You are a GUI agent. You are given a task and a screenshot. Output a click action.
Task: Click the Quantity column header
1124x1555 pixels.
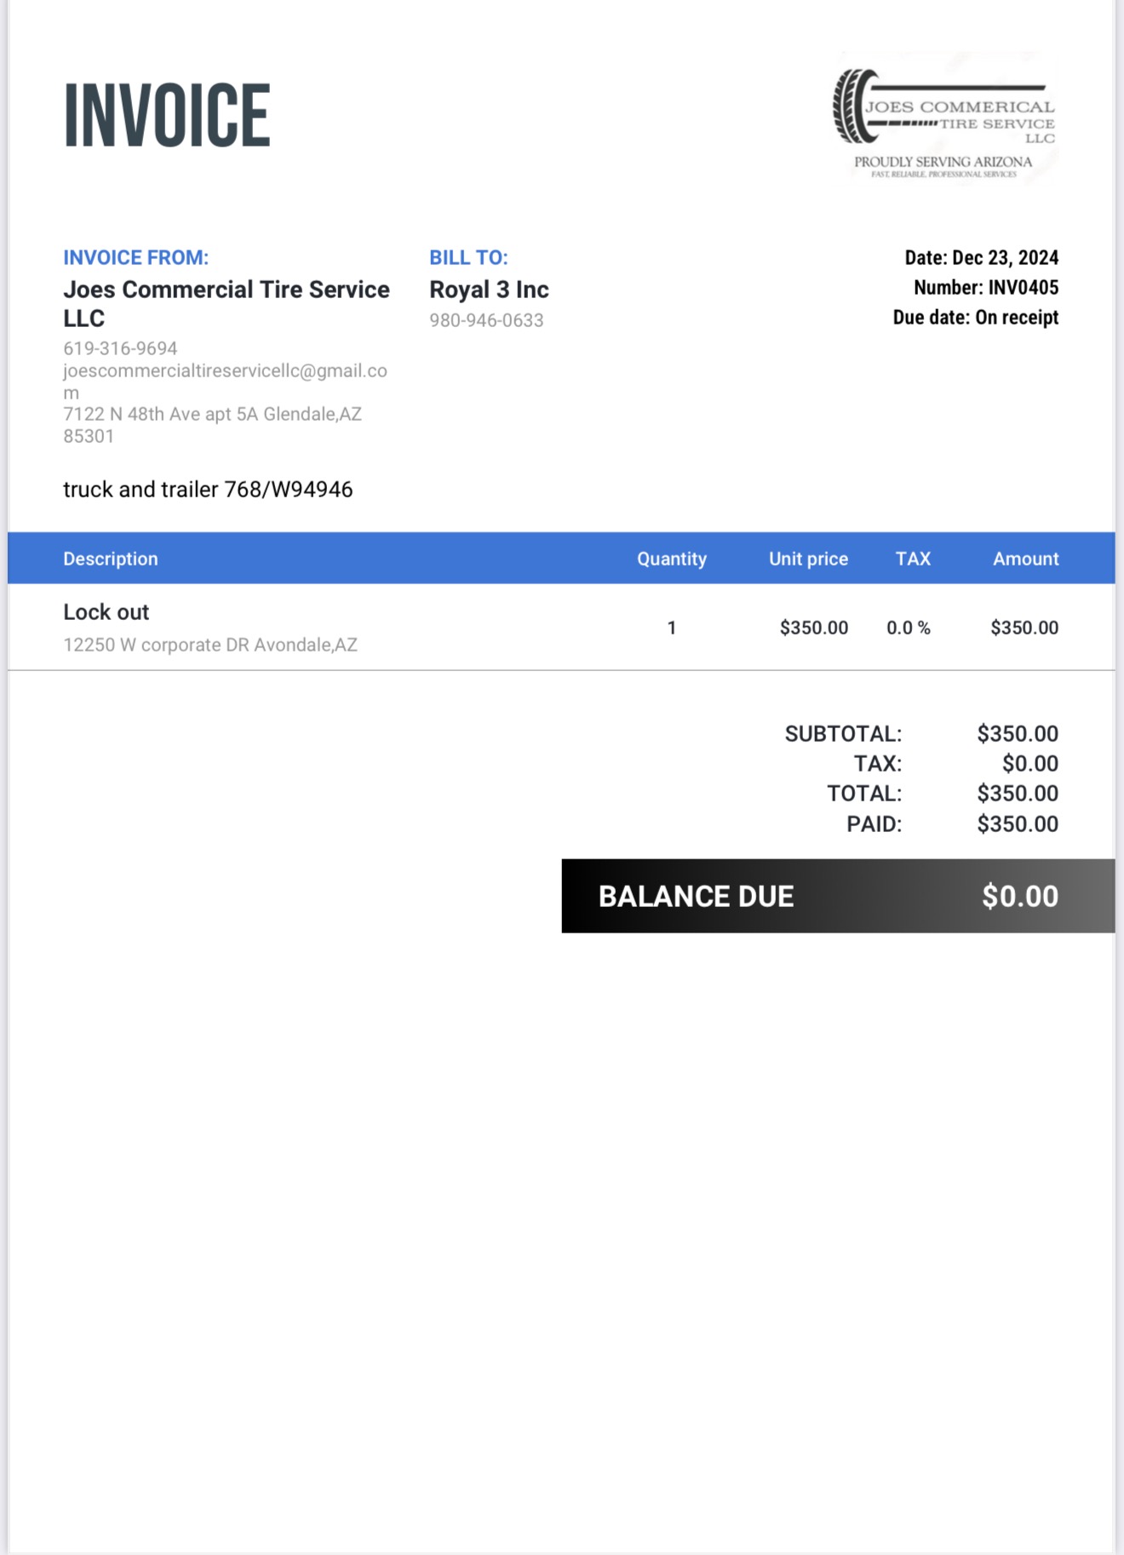[672, 559]
